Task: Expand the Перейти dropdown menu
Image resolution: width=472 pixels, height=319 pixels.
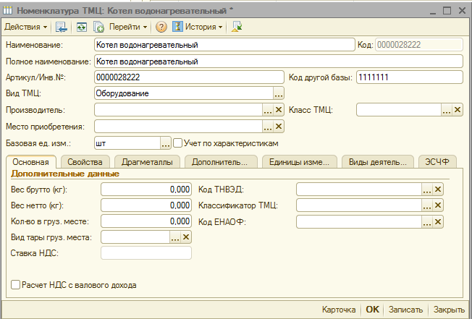Action: click(x=128, y=27)
